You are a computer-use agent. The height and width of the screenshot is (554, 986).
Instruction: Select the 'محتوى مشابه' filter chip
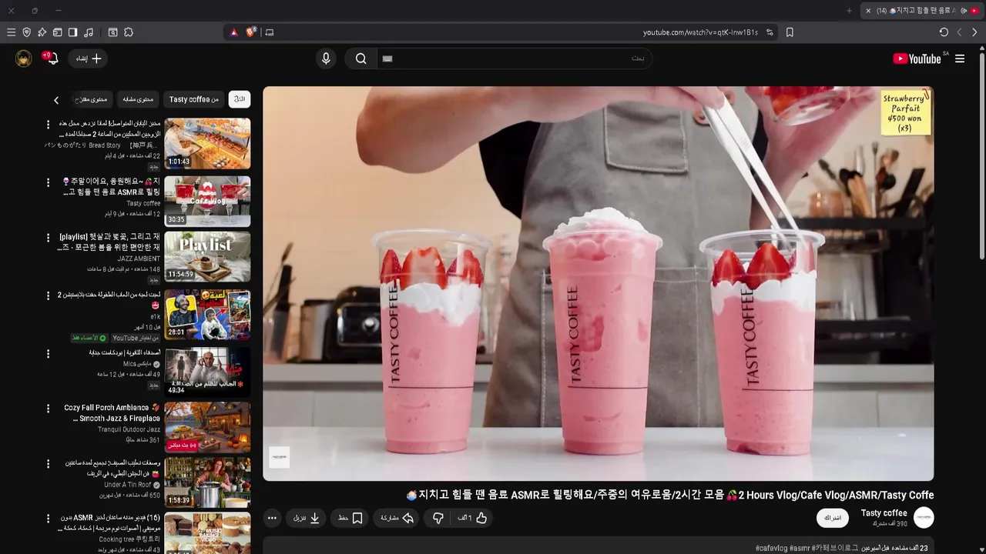pos(139,99)
